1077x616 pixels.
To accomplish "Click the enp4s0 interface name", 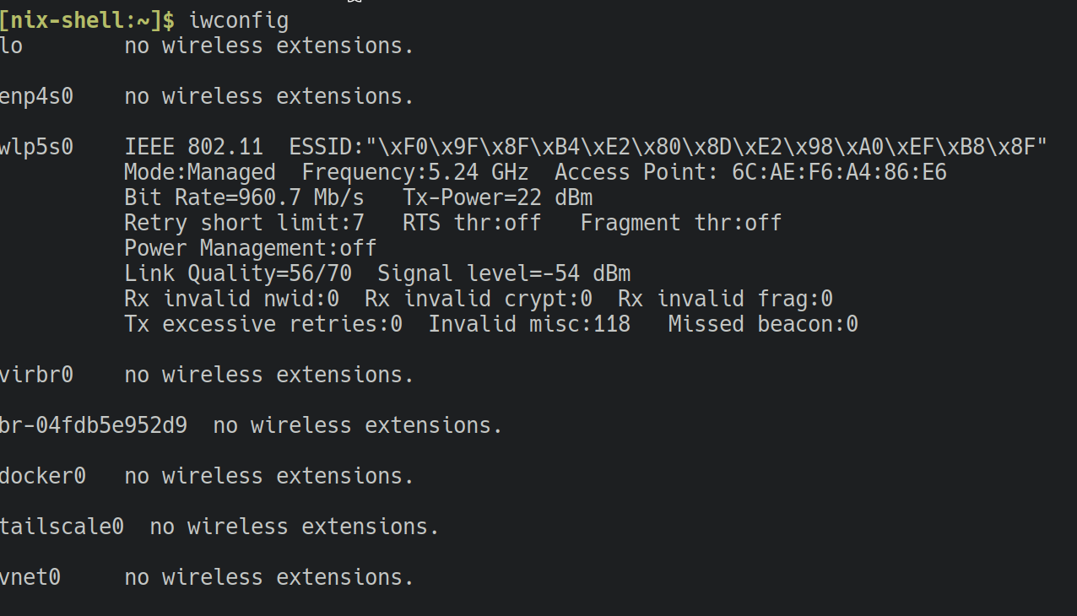I will [x=36, y=97].
